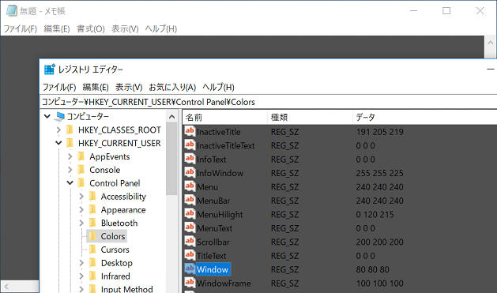Click the registry address path field
497x293 pixels.
click(x=268, y=102)
